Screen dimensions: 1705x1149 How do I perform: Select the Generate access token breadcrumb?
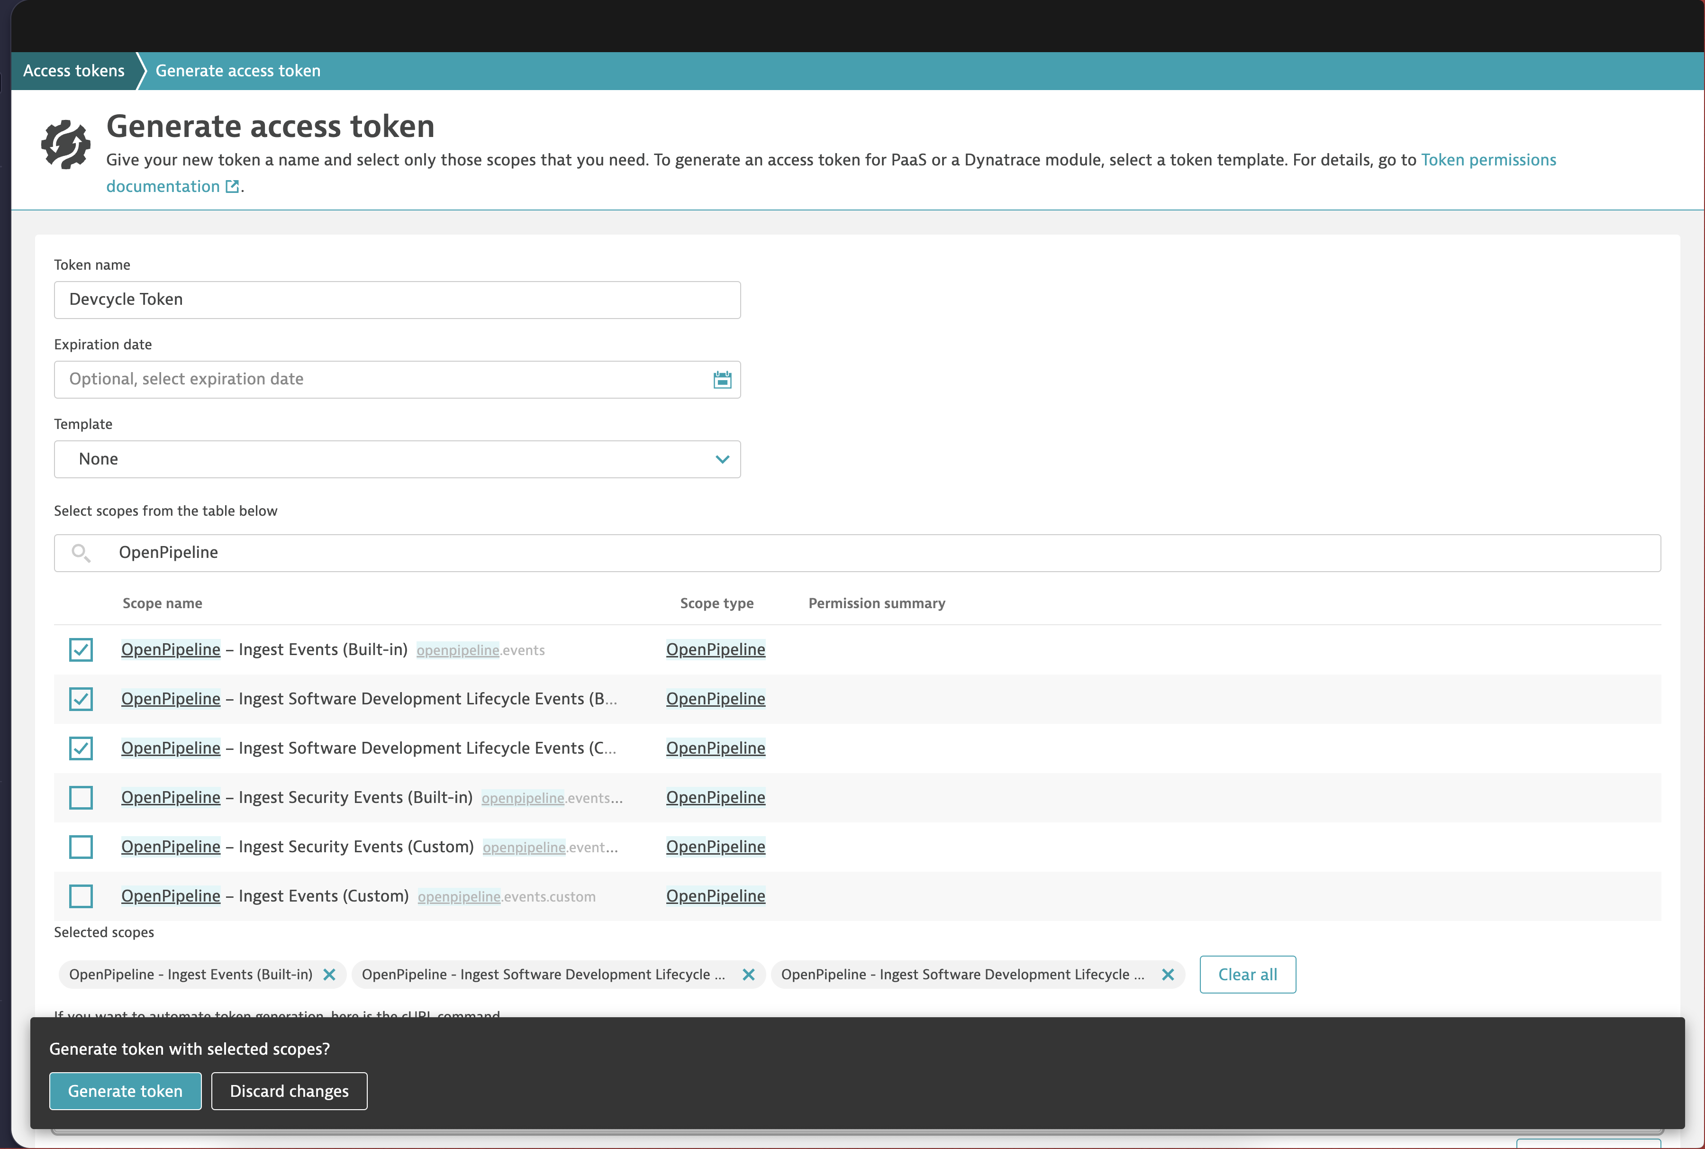[237, 70]
